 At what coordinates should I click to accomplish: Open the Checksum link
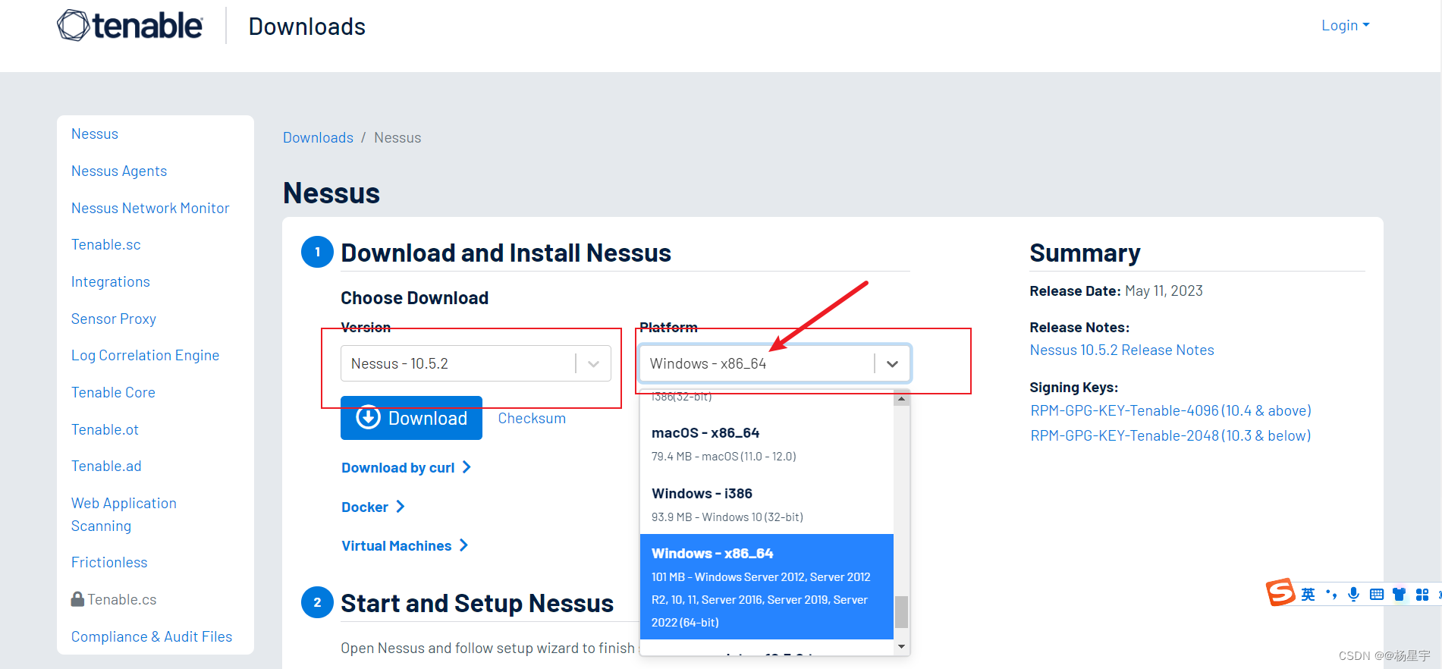[x=532, y=418]
